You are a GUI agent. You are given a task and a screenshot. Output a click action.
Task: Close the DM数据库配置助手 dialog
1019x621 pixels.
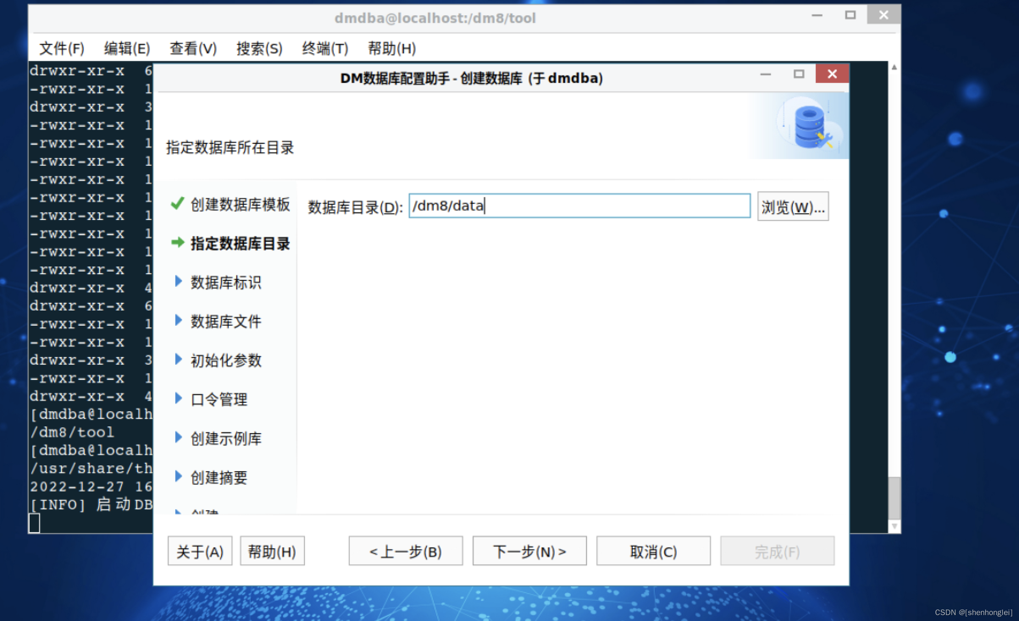tap(832, 74)
